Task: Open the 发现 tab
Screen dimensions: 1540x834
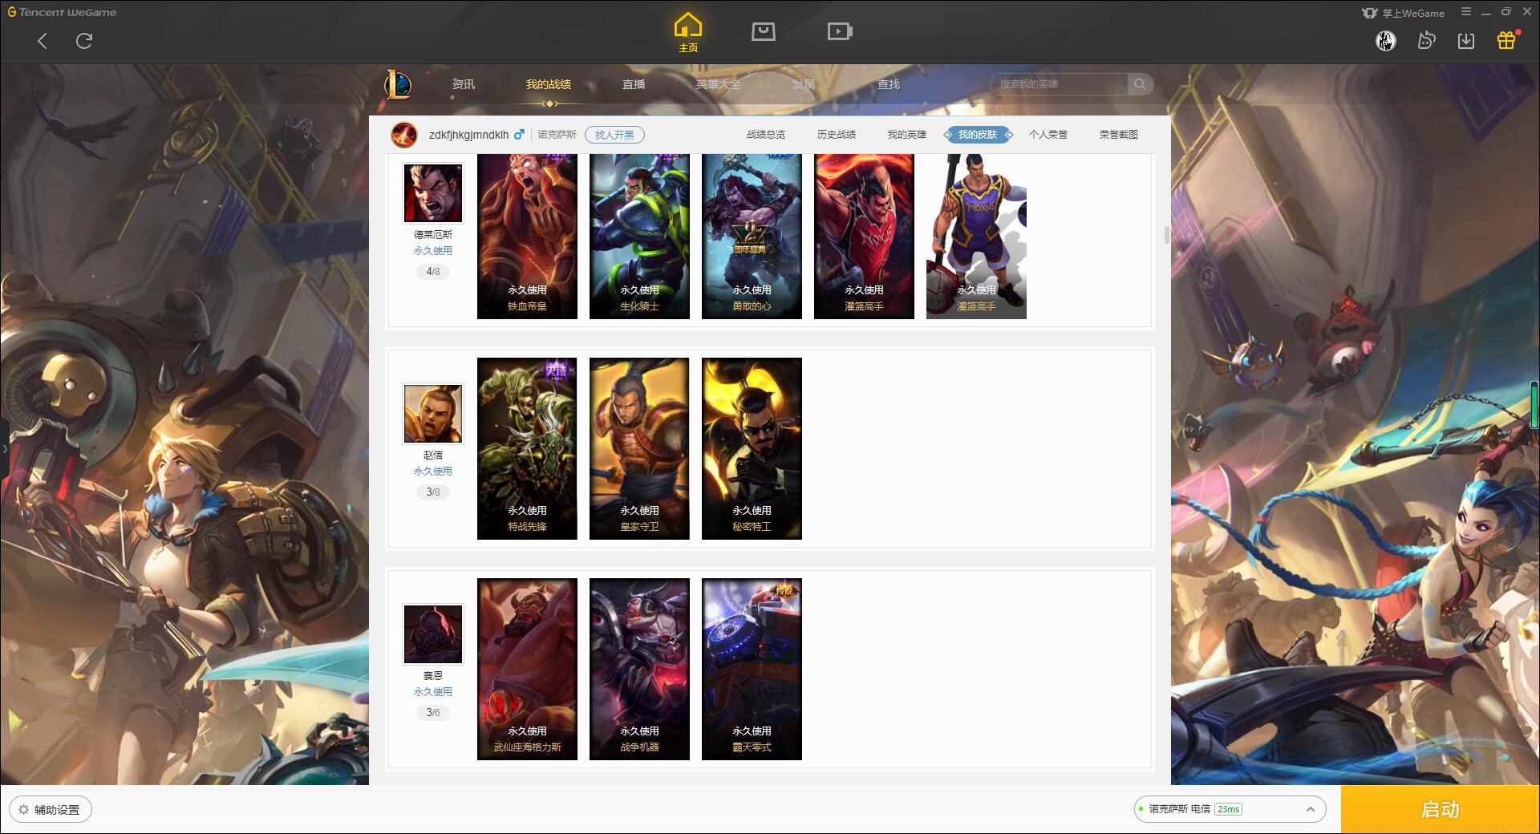Action: pos(803,84)
